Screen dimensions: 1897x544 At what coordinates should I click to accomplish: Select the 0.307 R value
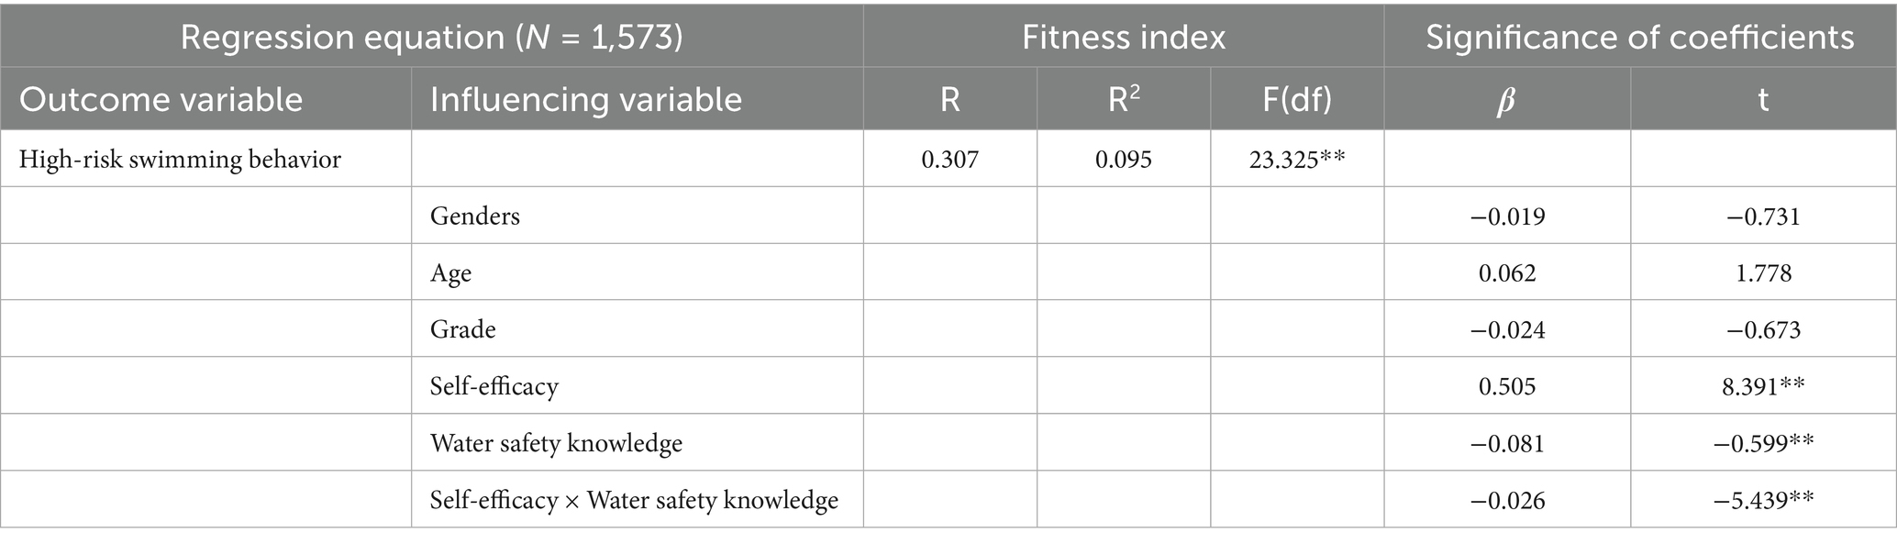tap(949, 160)
